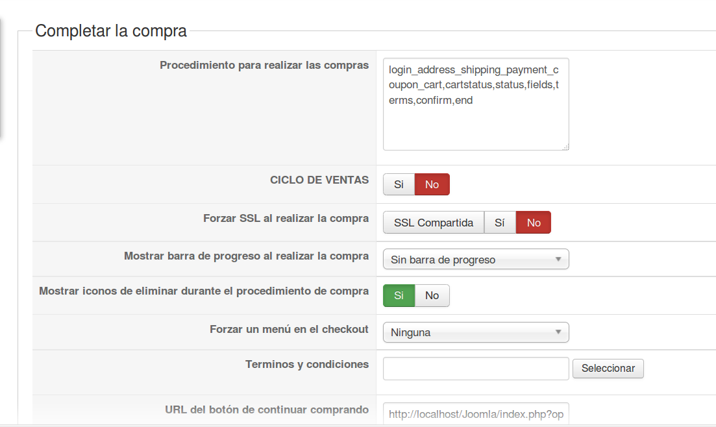Focus the continue shopping URL field
The image size is (716, 427).
click(476, 414)
